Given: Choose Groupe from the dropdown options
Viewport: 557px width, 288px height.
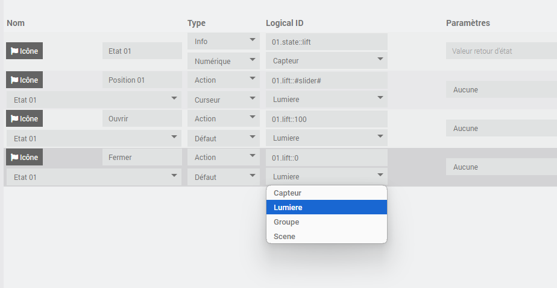Looking at the screenshot, I should point(326,222).
